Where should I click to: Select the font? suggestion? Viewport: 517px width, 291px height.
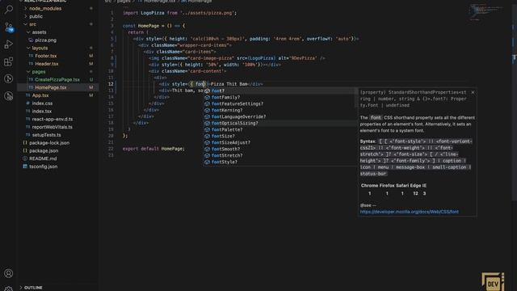(280, 91)
